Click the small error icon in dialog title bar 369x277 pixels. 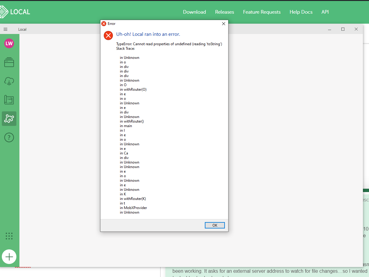(104, 24)
